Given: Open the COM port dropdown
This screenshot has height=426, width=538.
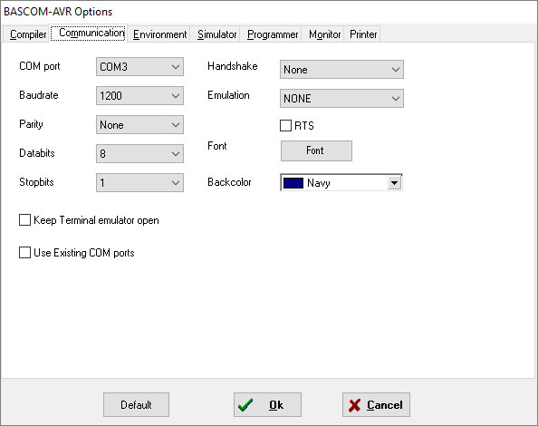Looking at the screenshot, I should coord(139,66).
